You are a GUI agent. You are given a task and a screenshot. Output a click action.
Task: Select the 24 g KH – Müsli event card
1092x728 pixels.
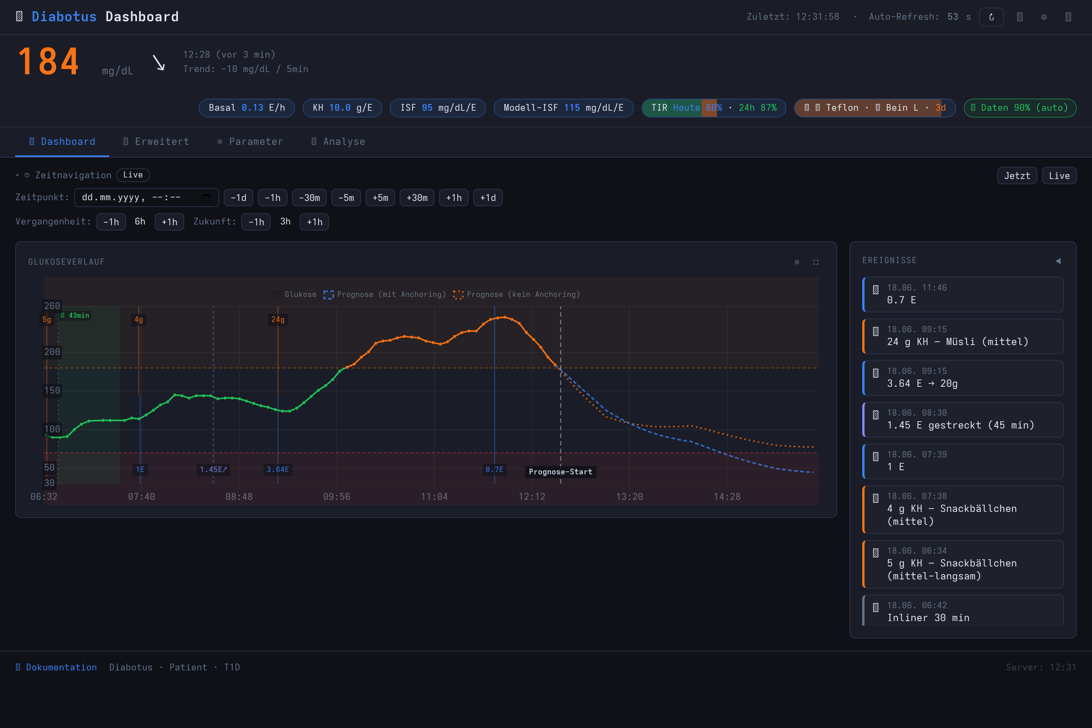point(963,336)
